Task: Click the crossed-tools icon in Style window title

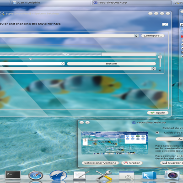Action: coord(2,14)
